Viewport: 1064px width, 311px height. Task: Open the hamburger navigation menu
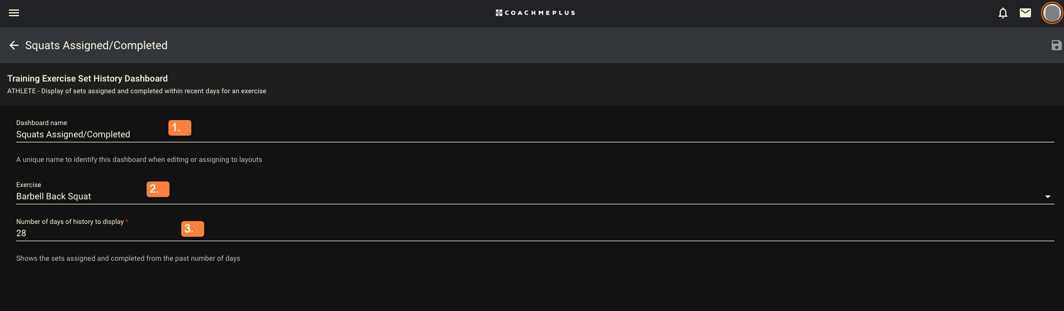tap(14, 13)
